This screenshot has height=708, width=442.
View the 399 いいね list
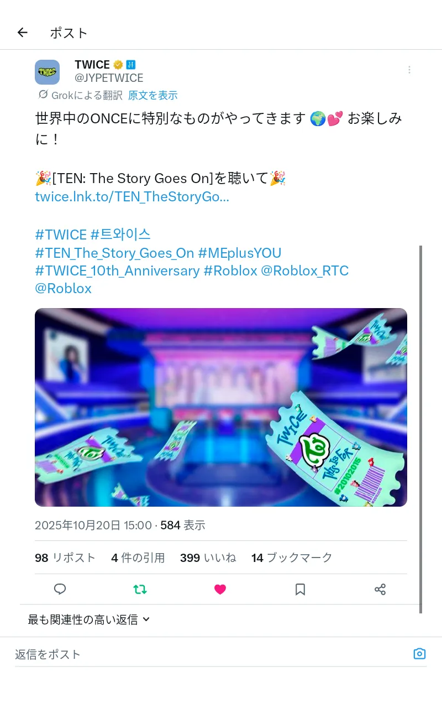[208, 558]
